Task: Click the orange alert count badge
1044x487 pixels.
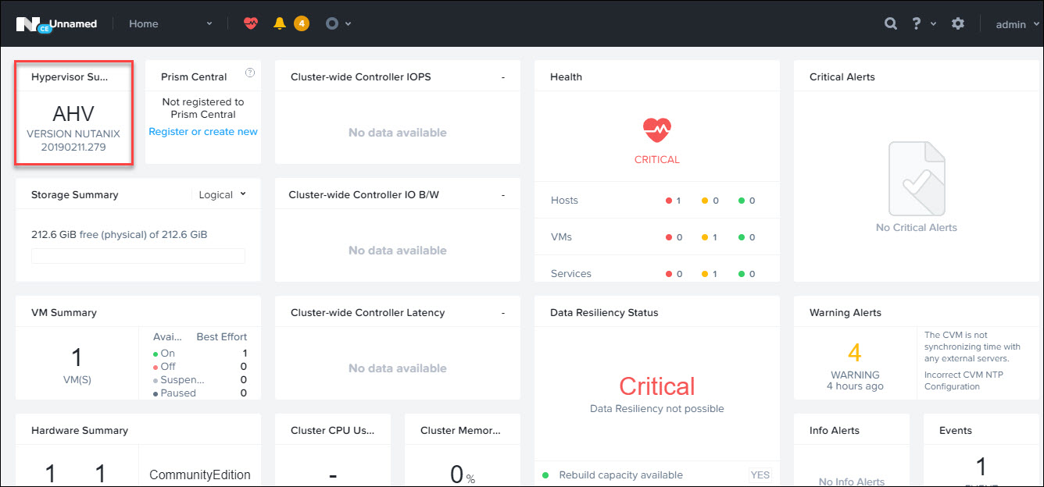Action: pos(302,23)
